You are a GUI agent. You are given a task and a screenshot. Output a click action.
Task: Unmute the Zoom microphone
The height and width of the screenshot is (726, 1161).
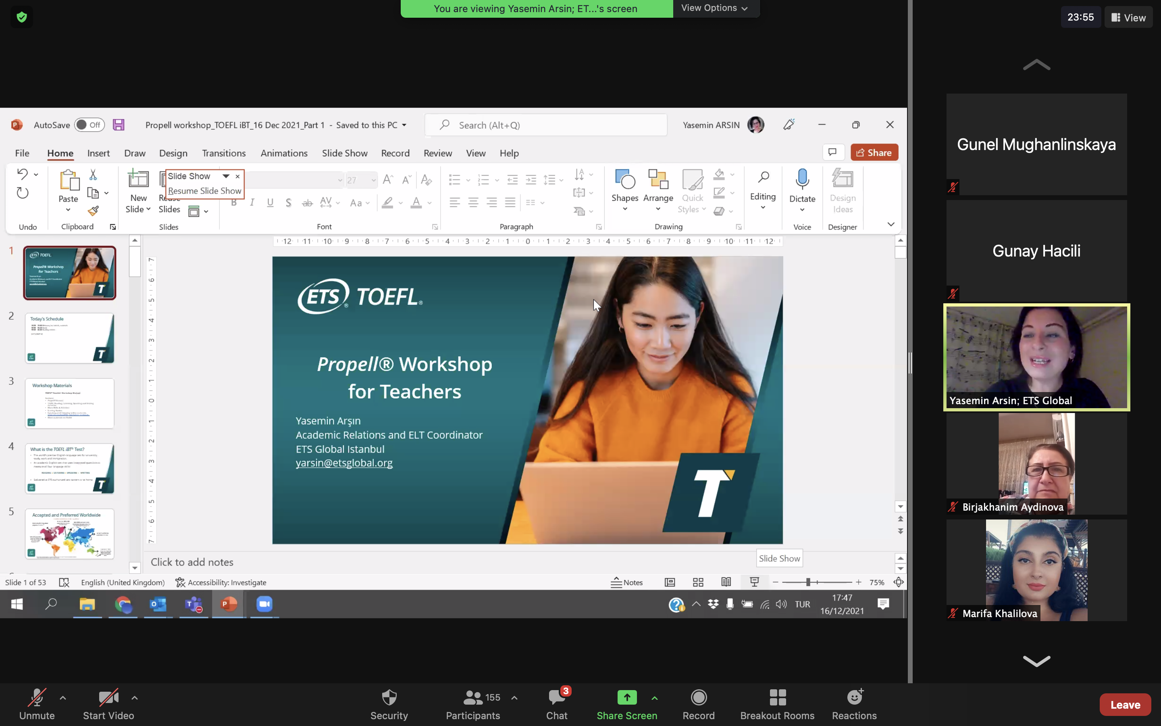coord(37,704)
